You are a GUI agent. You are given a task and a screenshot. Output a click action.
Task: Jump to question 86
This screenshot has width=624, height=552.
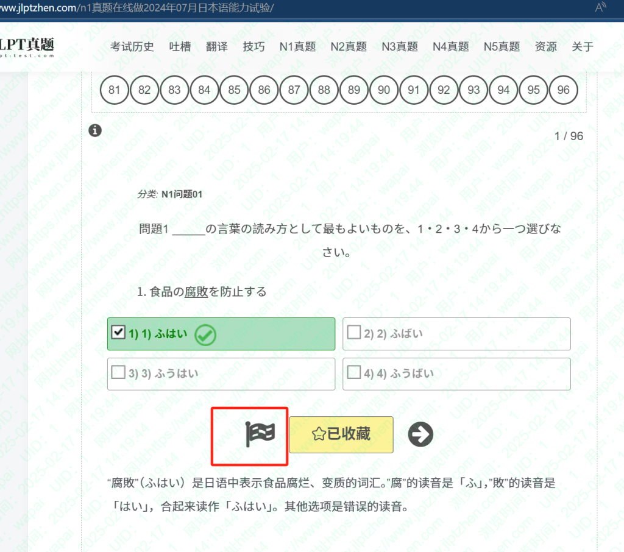[264, 90]
